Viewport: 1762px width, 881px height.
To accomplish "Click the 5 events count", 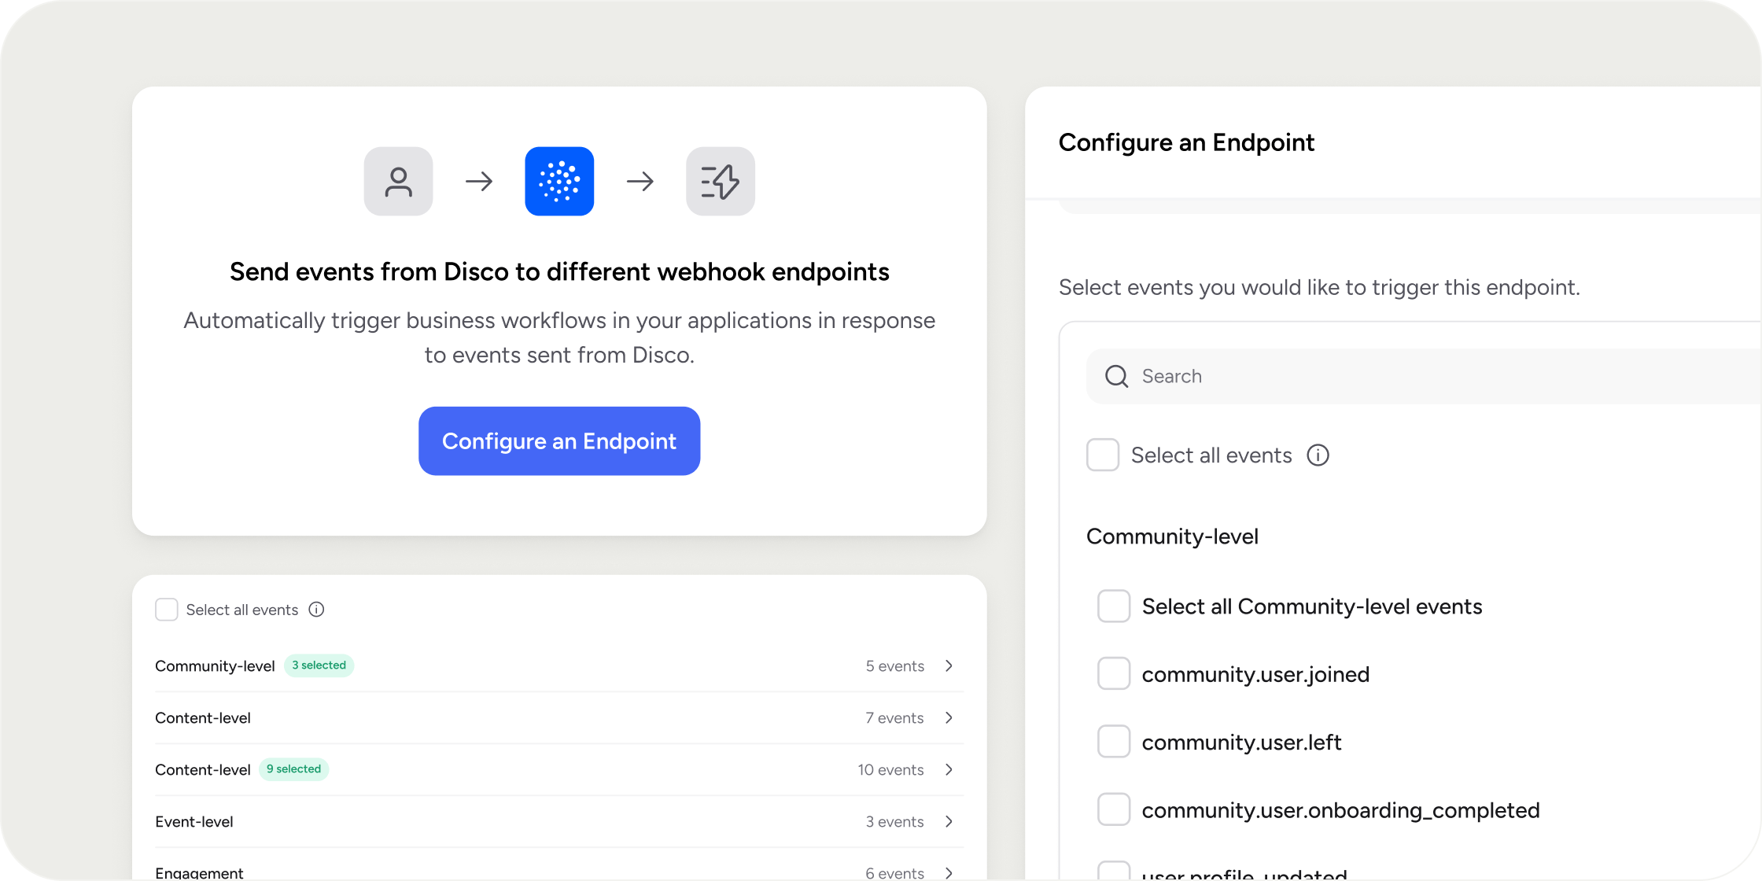I will [x=895, y=666].
